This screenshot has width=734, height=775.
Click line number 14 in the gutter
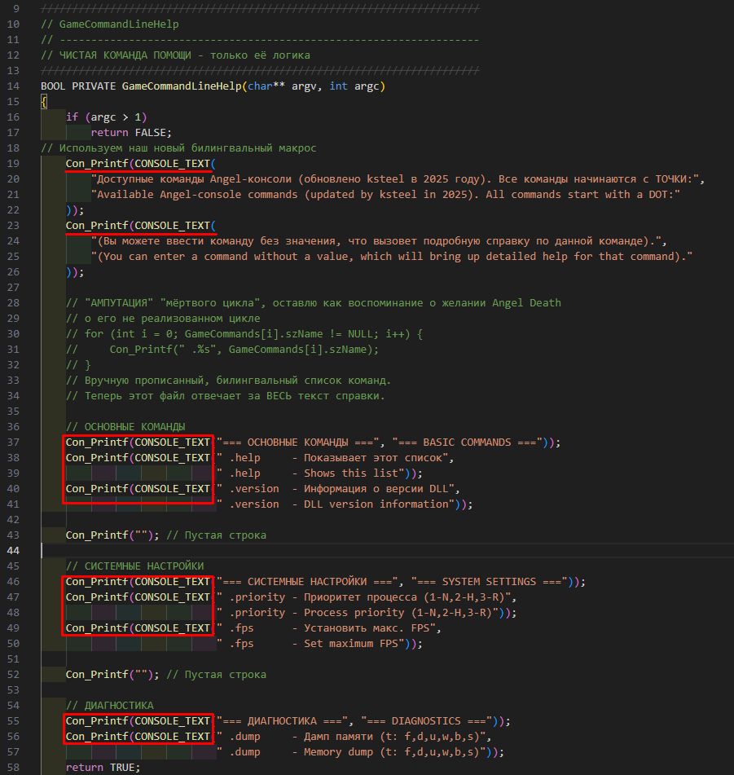click(13, 86)
